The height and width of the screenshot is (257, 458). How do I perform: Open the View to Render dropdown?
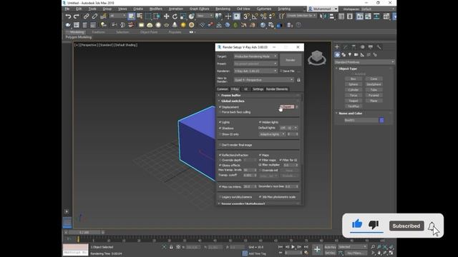[264, 80]
